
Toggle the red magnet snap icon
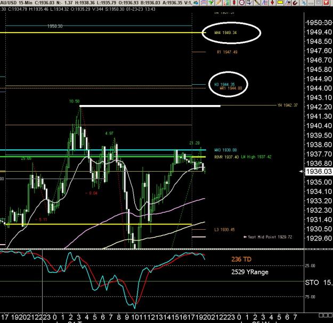tap(295, 3)
